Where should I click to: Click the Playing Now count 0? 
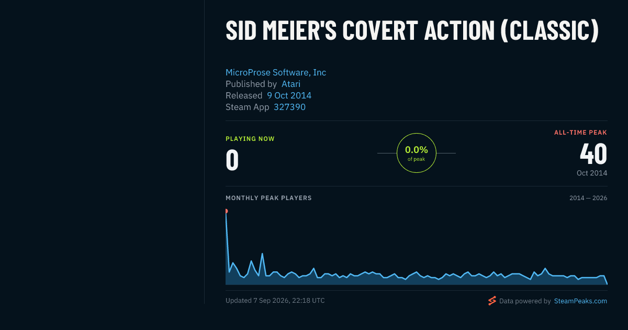[x=232, y=160]
